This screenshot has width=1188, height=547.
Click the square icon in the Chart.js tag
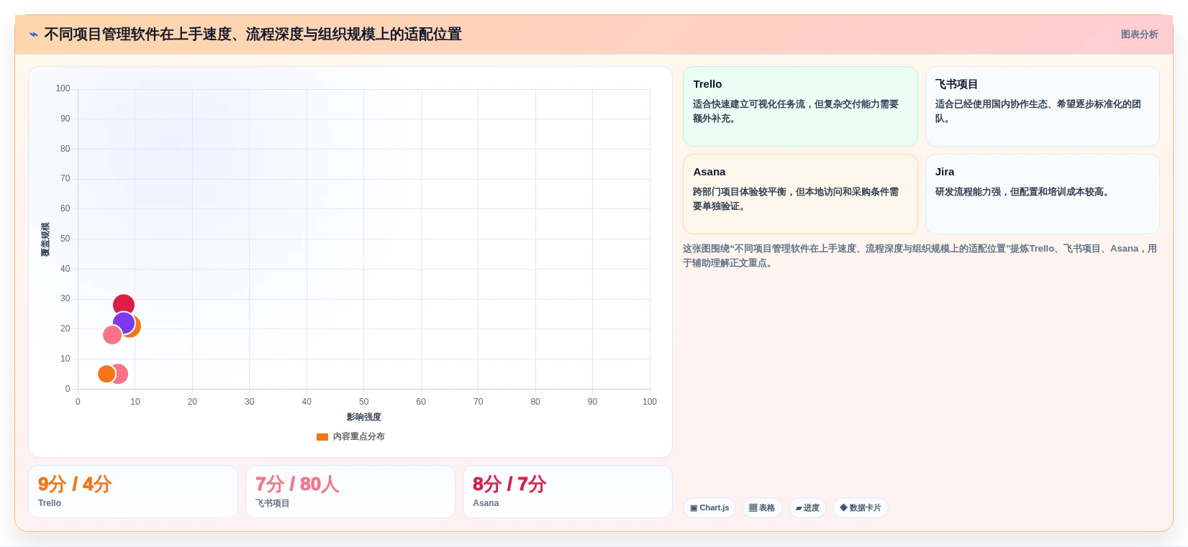pos(694,508)
